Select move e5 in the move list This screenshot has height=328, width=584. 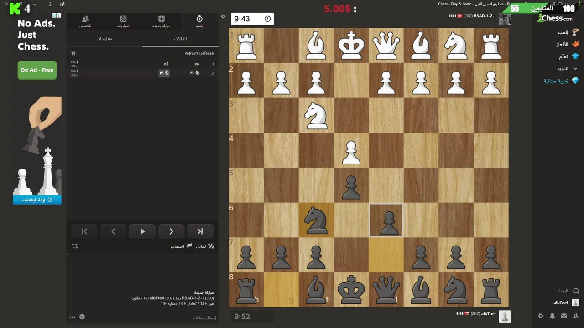pos(167,64)
